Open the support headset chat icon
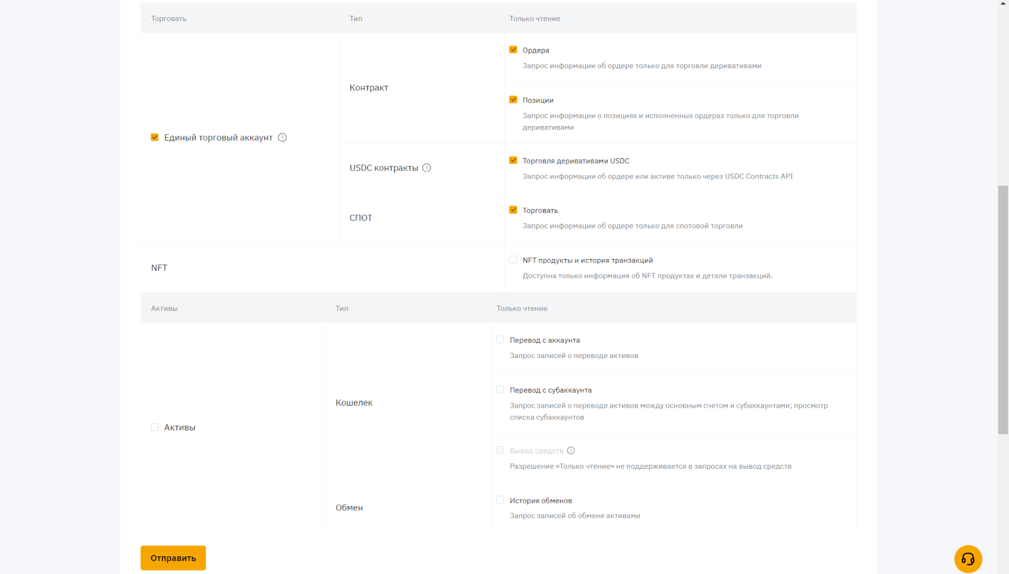Viewport: 1009px width, 574px height. click(968, 559)
